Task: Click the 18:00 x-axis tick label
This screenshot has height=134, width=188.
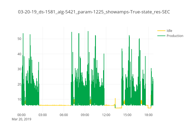Action: tap(149, 115)
